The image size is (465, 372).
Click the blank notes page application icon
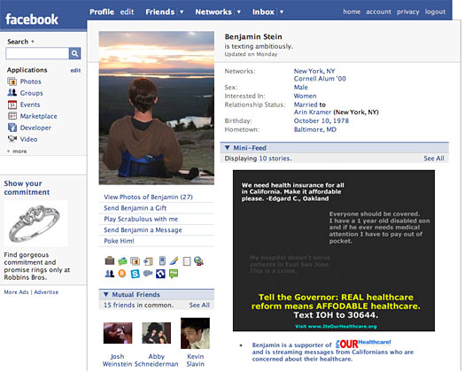point(187,261)
